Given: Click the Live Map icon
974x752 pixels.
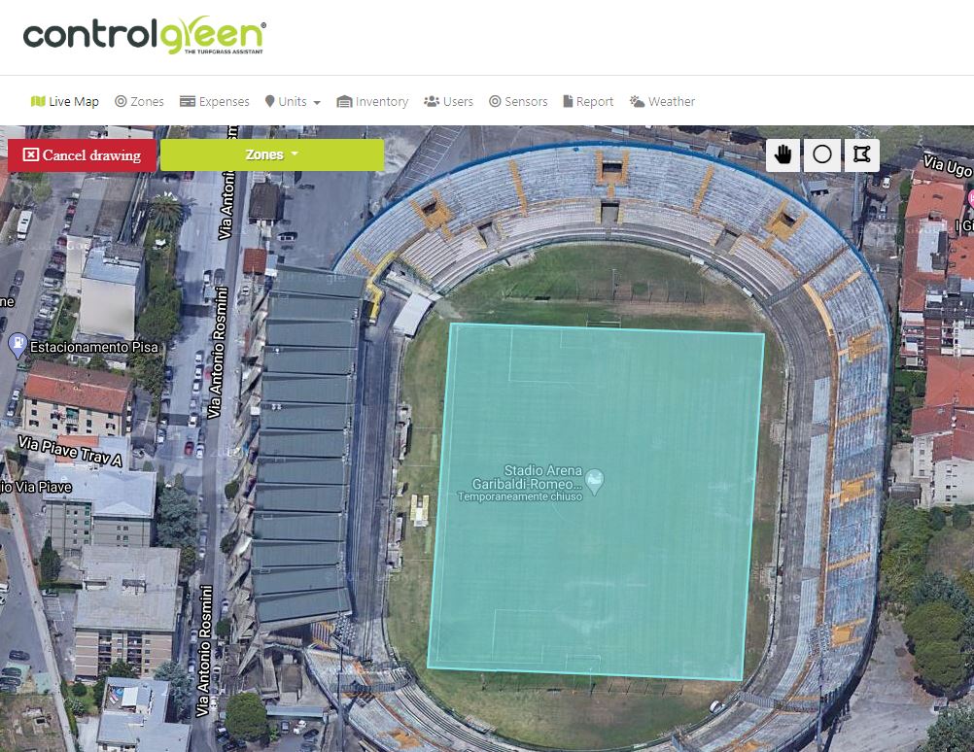Looking at the screenshot, I should pos(38,101).
